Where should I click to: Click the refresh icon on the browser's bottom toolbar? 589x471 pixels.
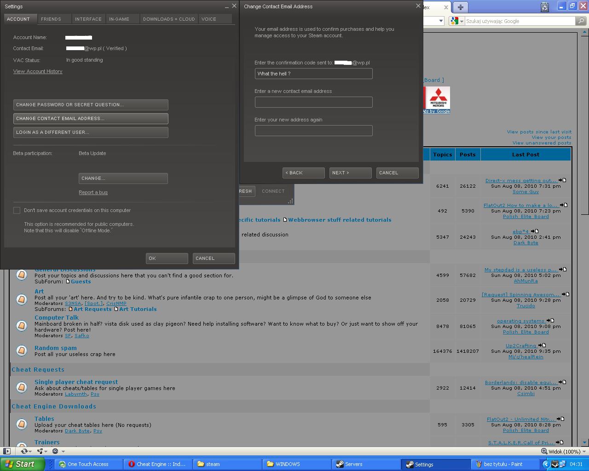pos(24,451)
